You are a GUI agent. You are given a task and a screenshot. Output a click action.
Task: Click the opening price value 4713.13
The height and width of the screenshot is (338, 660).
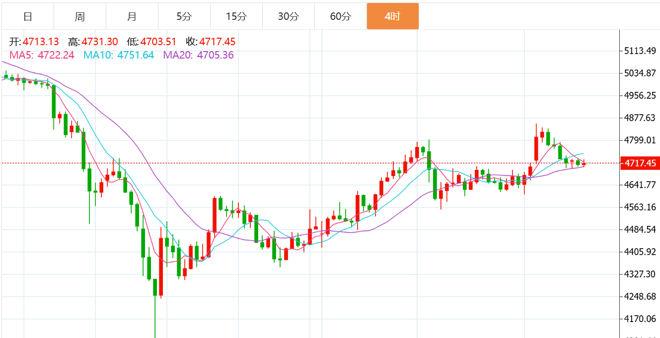point(40,42)
